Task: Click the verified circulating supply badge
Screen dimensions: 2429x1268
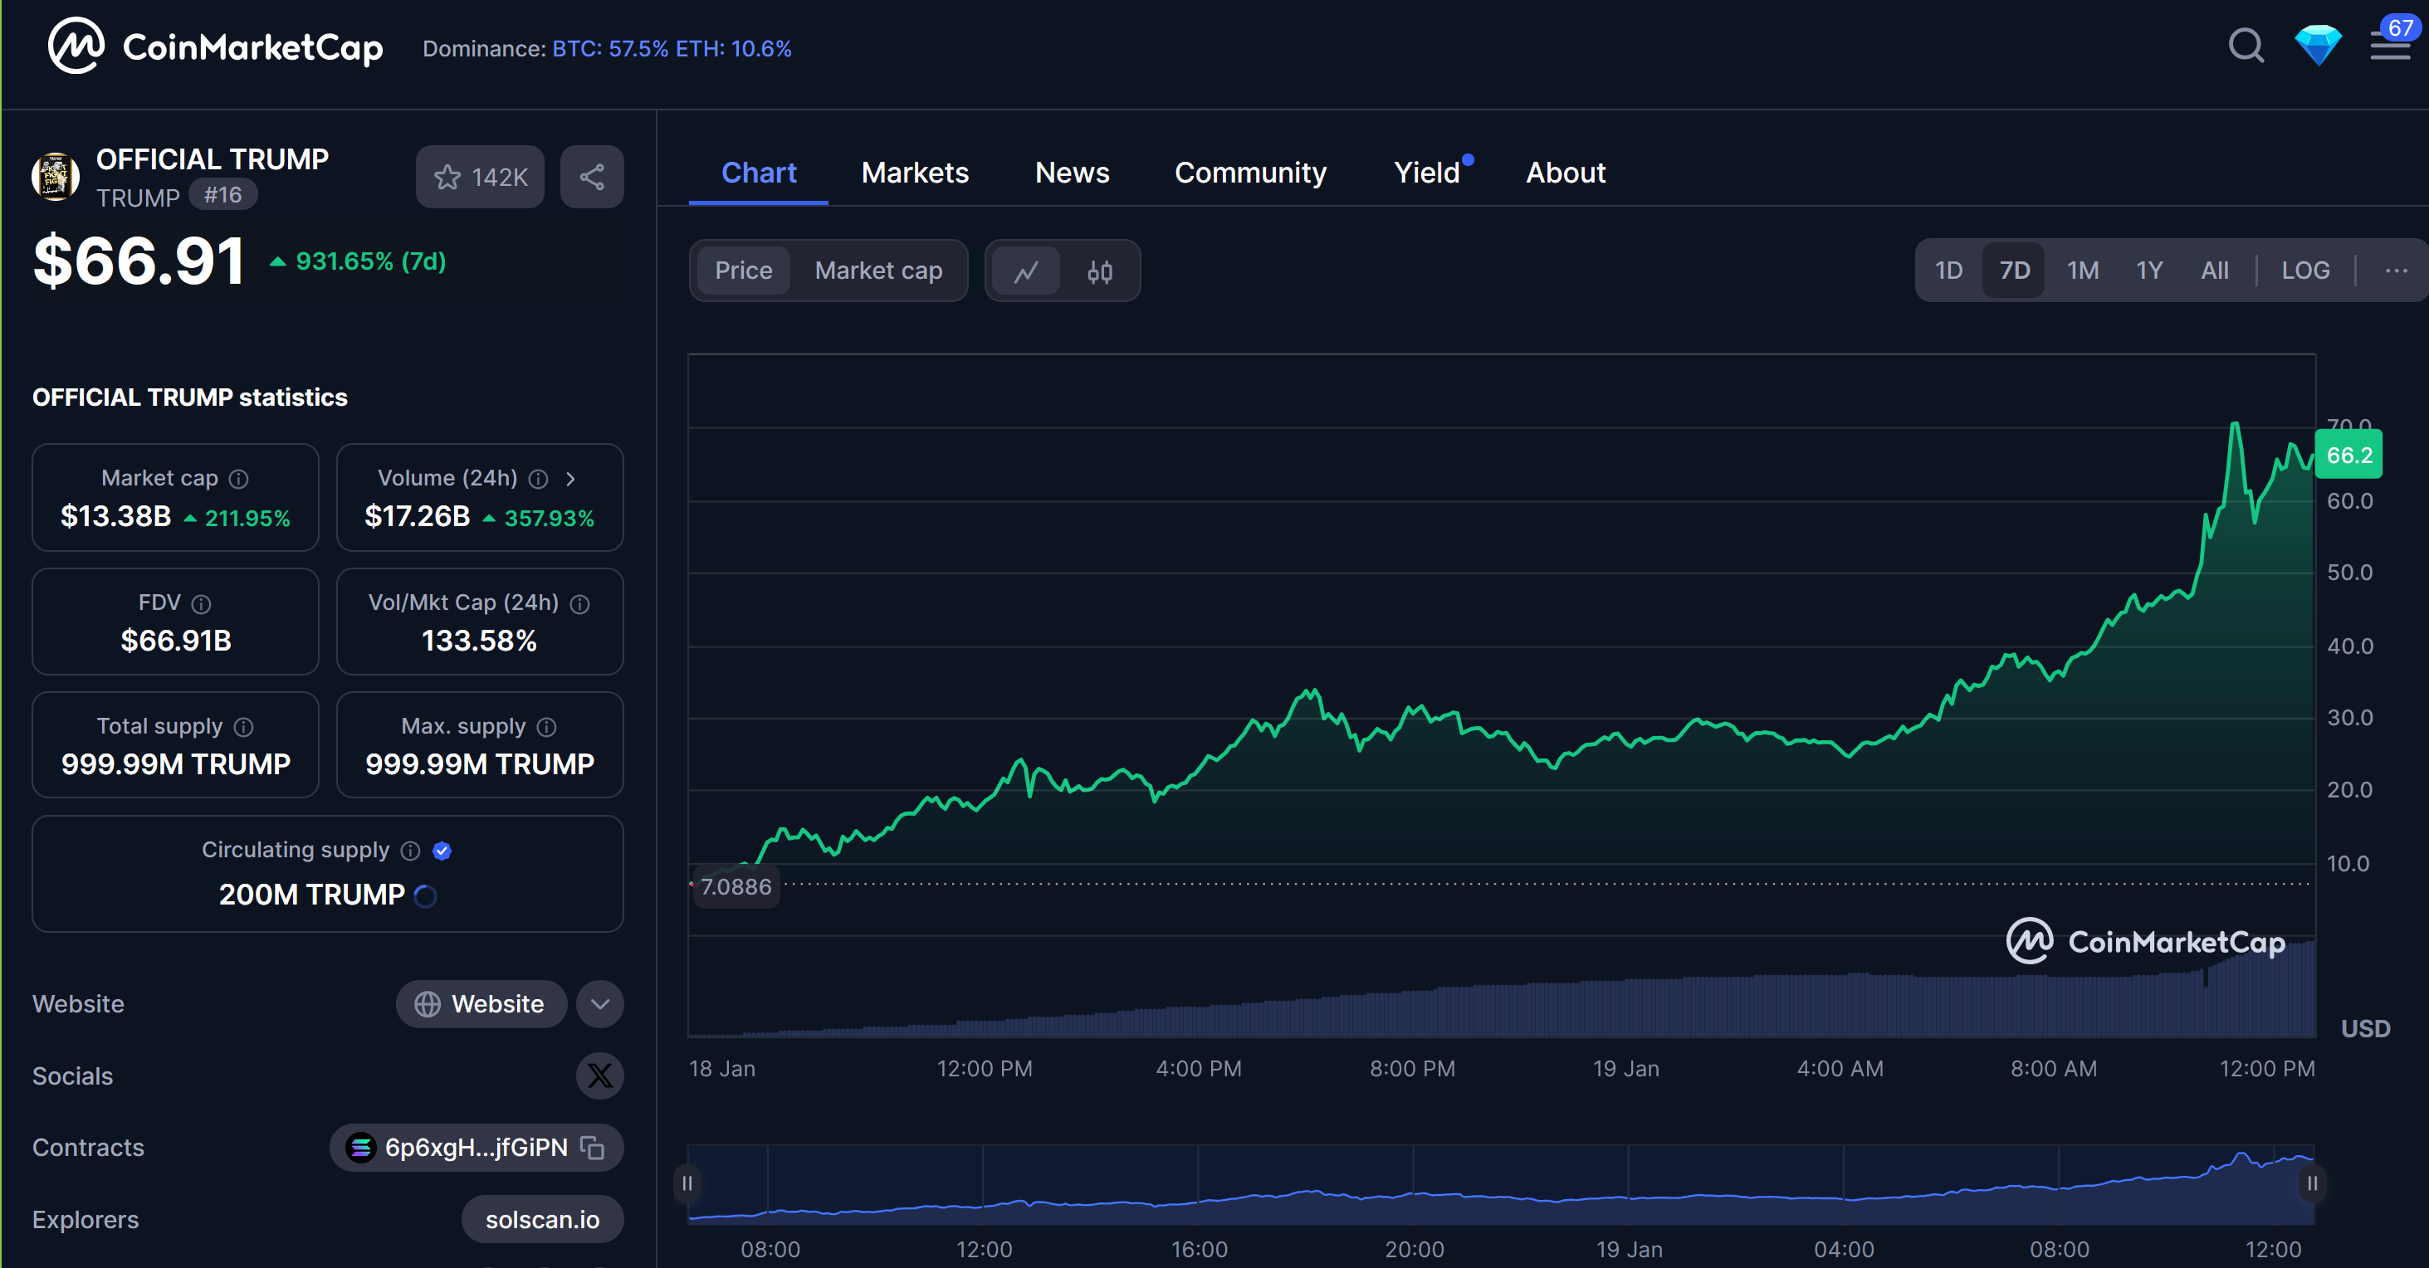Action: (442, 851)
